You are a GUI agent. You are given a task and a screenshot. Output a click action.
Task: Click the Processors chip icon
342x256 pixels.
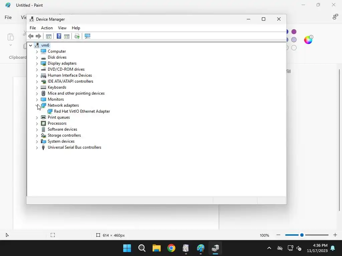[x=43, y=123]
